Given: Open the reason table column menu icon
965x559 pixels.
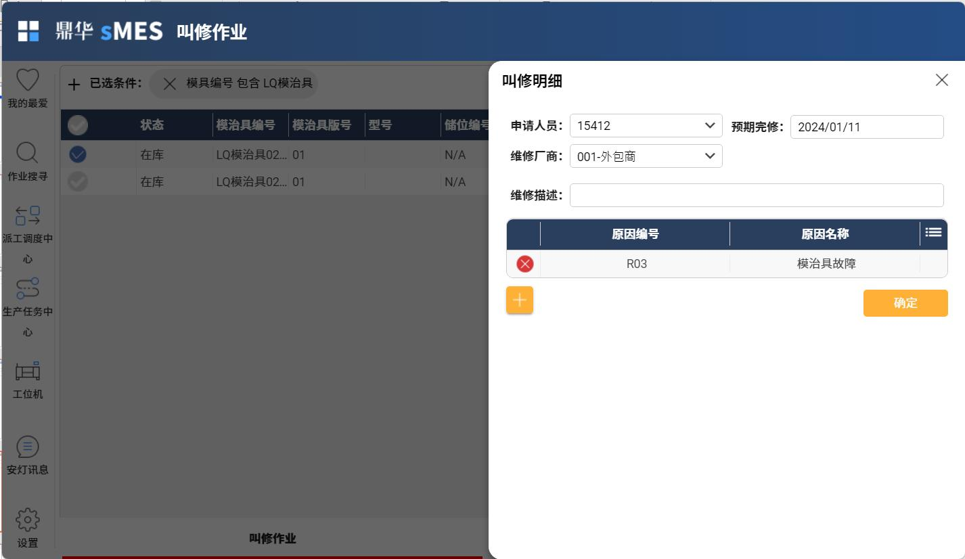Looking at the screenshot, I should click(933, 233).
